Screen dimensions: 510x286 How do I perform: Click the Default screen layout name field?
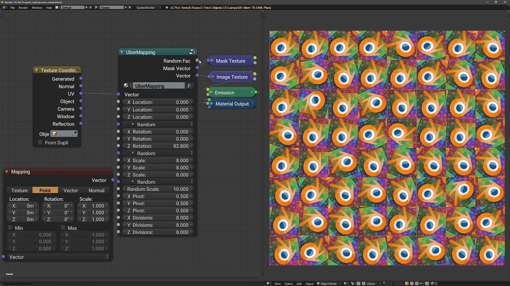click(x=73, y=8)
